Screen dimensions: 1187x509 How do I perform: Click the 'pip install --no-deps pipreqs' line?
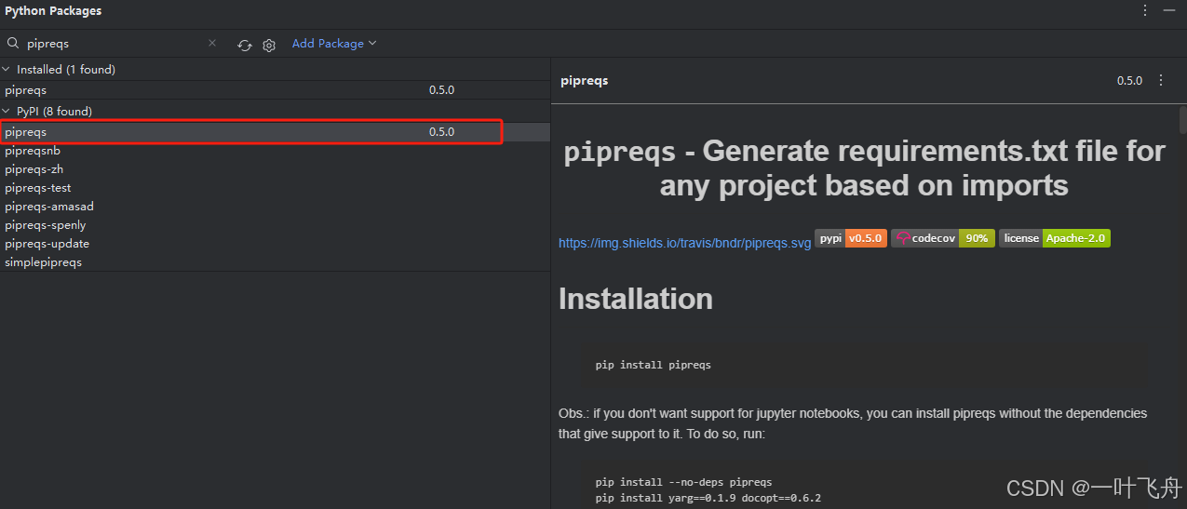point(683,482)
